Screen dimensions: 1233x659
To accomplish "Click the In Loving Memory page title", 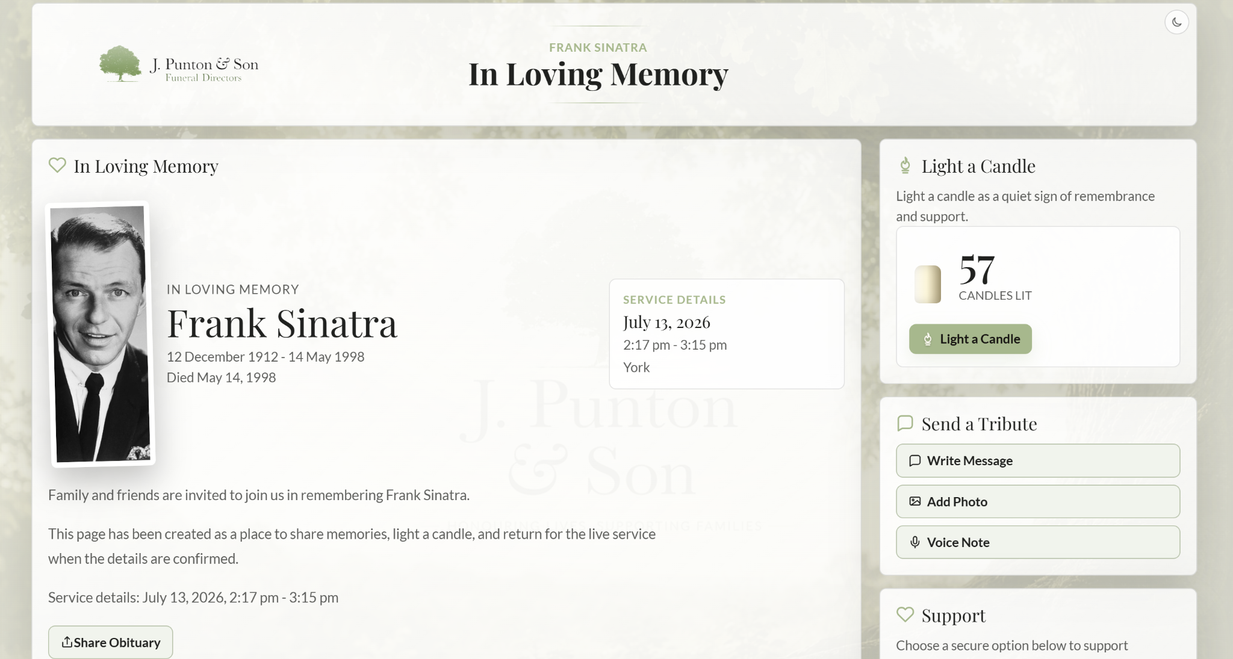I will pos(598,74).
